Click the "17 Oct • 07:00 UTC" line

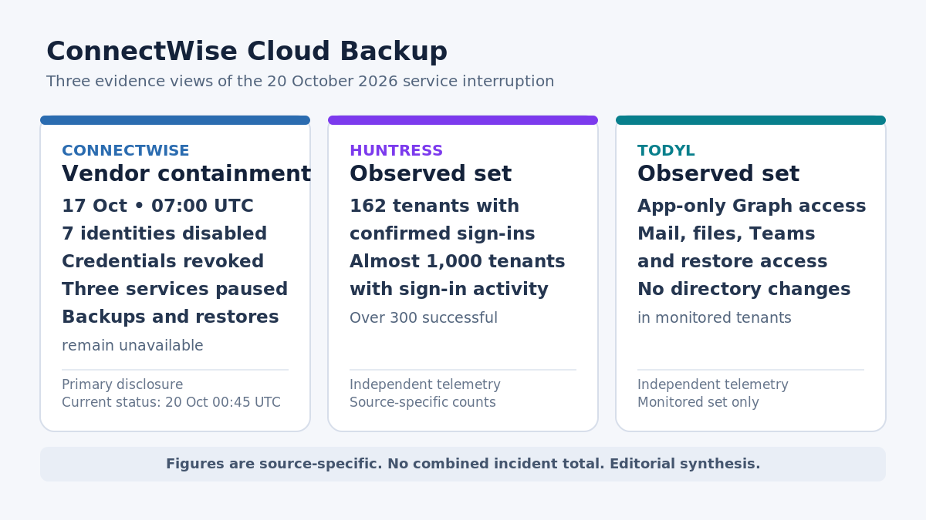157,206
